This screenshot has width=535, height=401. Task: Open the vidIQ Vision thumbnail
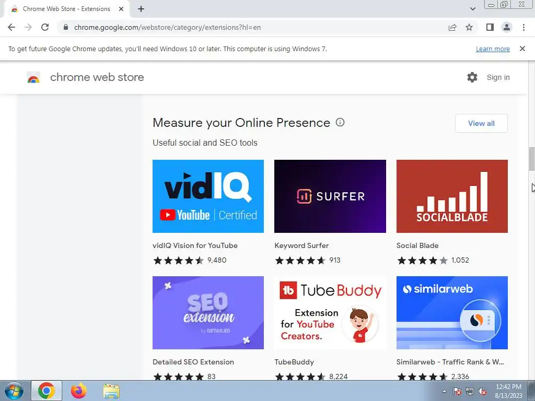coord(208,196)
